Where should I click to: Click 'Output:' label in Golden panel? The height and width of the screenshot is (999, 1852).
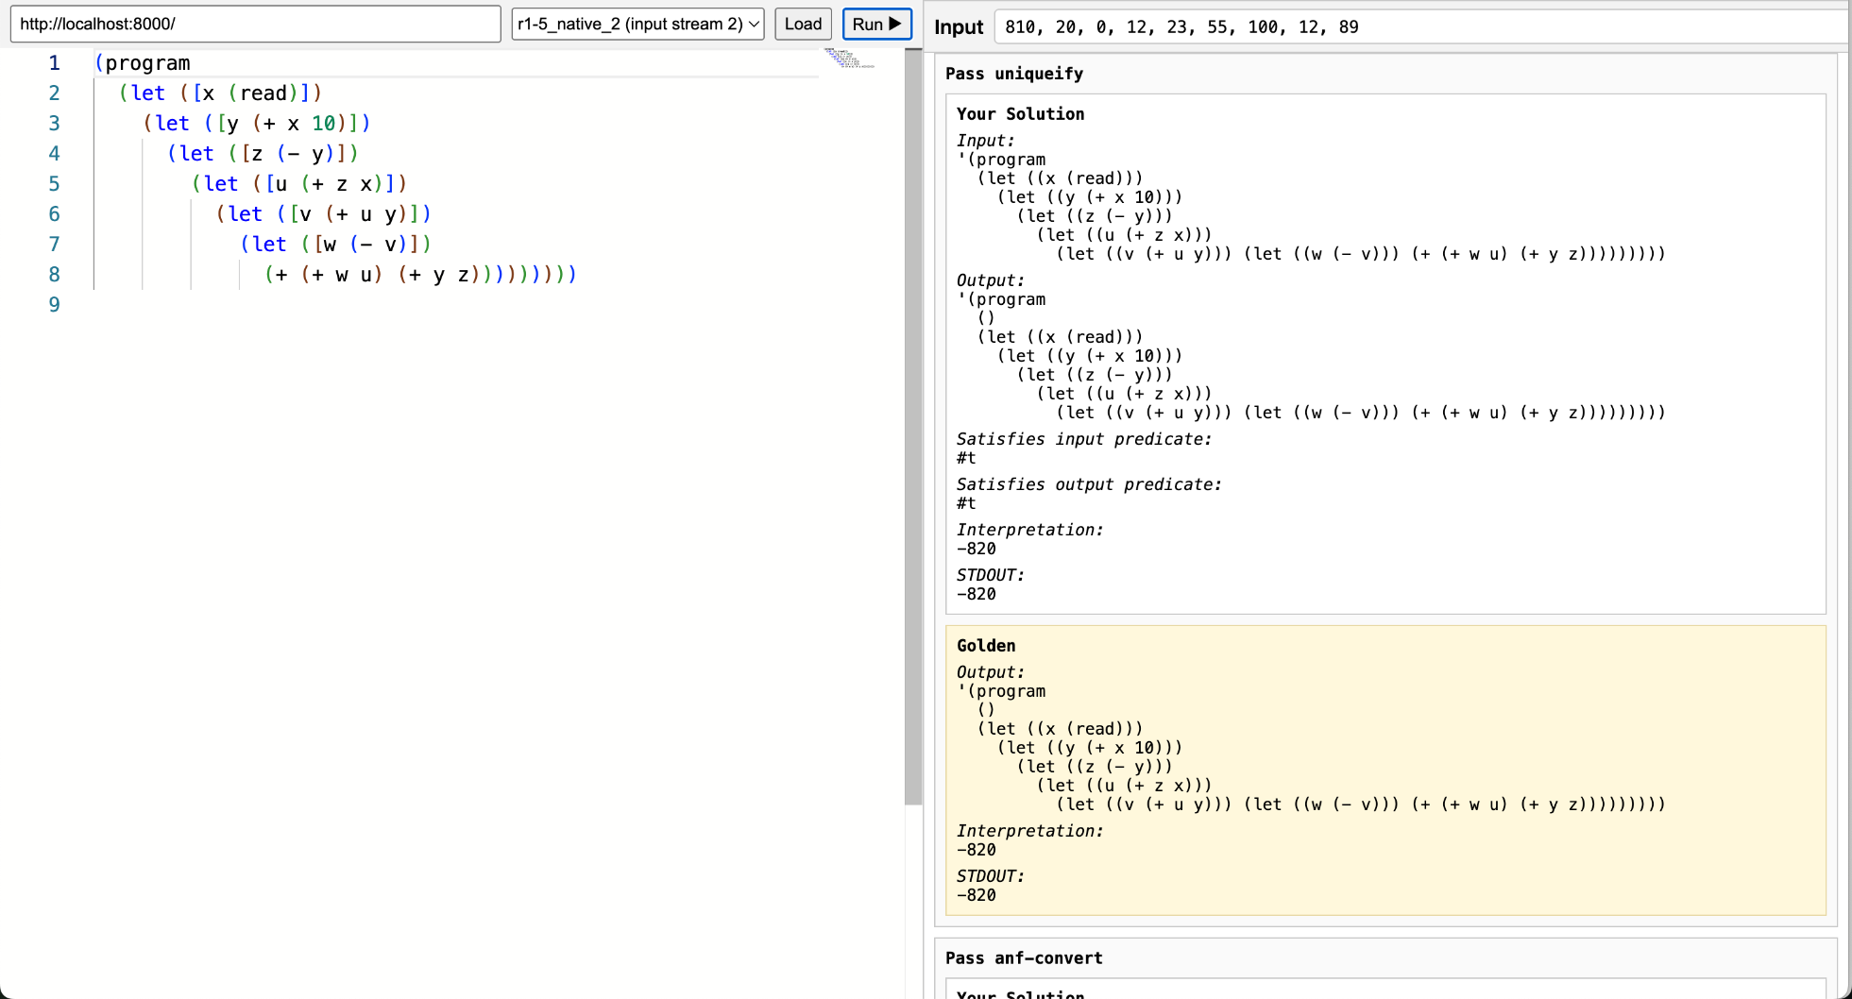tap(991, 672)
